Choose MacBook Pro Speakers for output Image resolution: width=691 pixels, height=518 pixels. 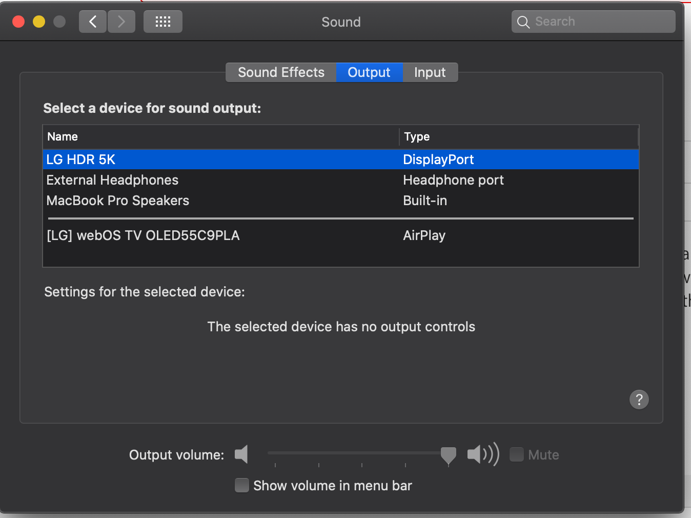[118, 201]
